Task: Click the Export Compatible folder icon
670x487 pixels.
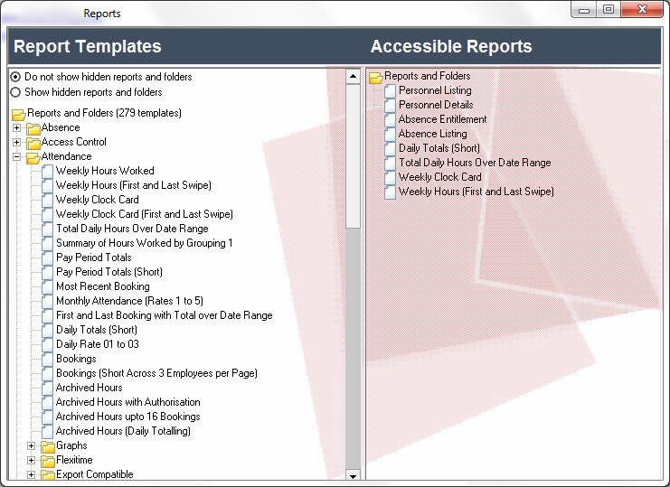Action: point(48,475)
